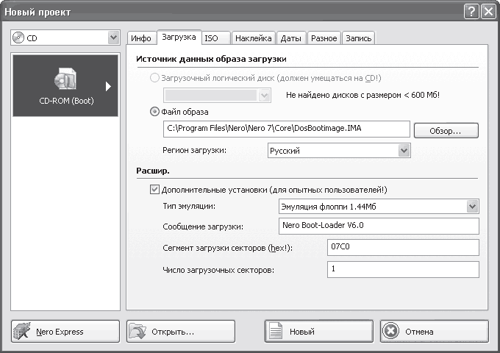Toggle the Дополнительные установки checkbox

(x=154, y=188)
